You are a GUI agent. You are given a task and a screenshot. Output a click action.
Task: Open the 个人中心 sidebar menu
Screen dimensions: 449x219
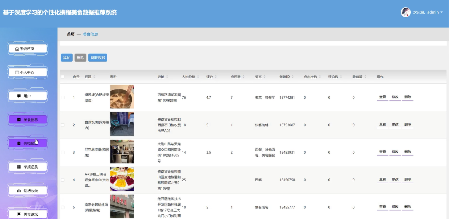[x=27, y=72]
